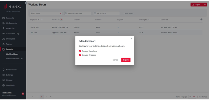Go to the last page arrow

[x=51, y=97]
